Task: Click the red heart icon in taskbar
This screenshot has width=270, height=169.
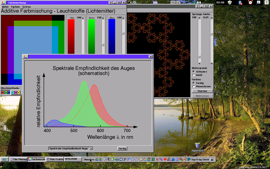Action: tap(165, 159)
